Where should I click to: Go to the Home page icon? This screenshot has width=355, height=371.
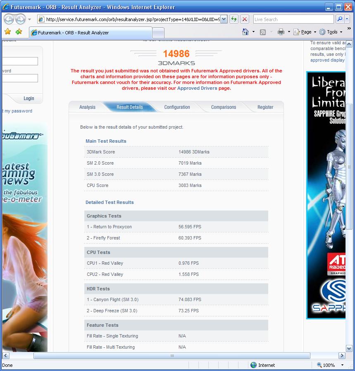pyautogui.click(x=245, y=32)
